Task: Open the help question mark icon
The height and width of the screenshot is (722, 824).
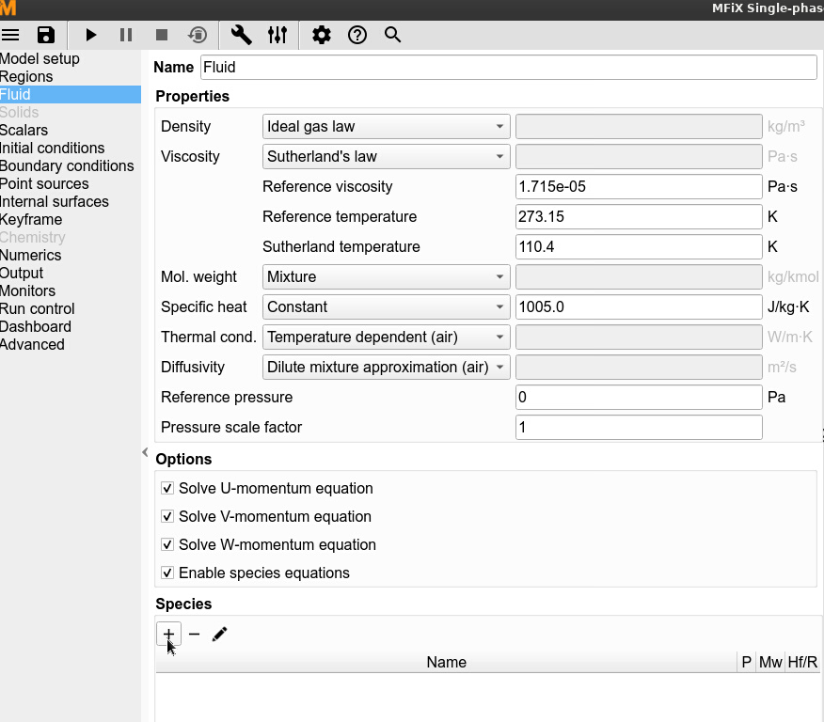Action: pos(357,35)
